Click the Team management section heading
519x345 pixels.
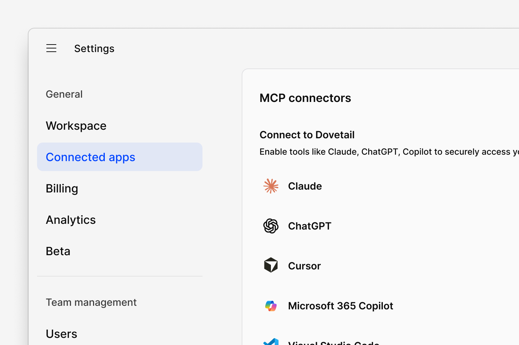[x=91, y=302]
